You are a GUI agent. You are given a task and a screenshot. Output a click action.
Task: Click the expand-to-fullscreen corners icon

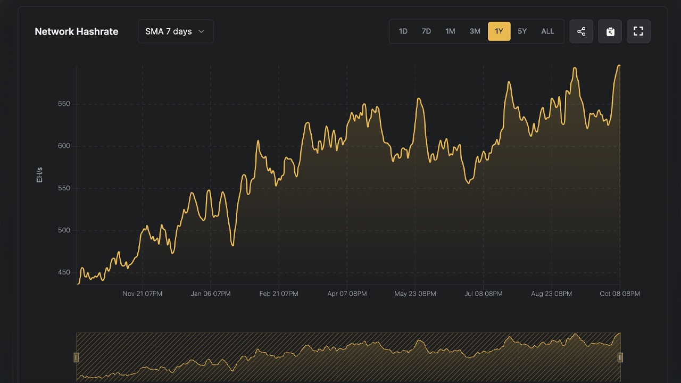pyautogui.click(x=638, y=31)
